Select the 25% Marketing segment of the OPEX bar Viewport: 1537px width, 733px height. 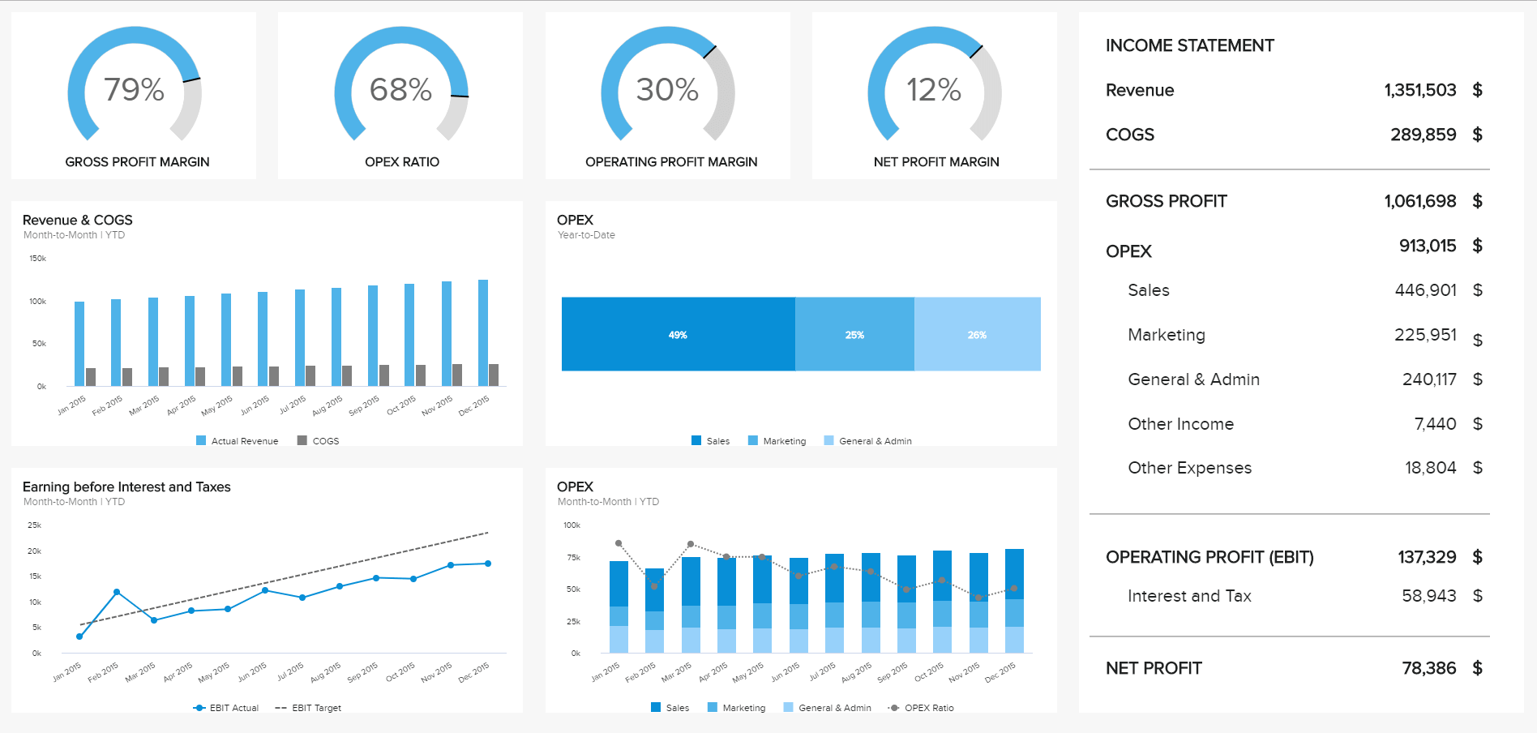coord(854,334)
